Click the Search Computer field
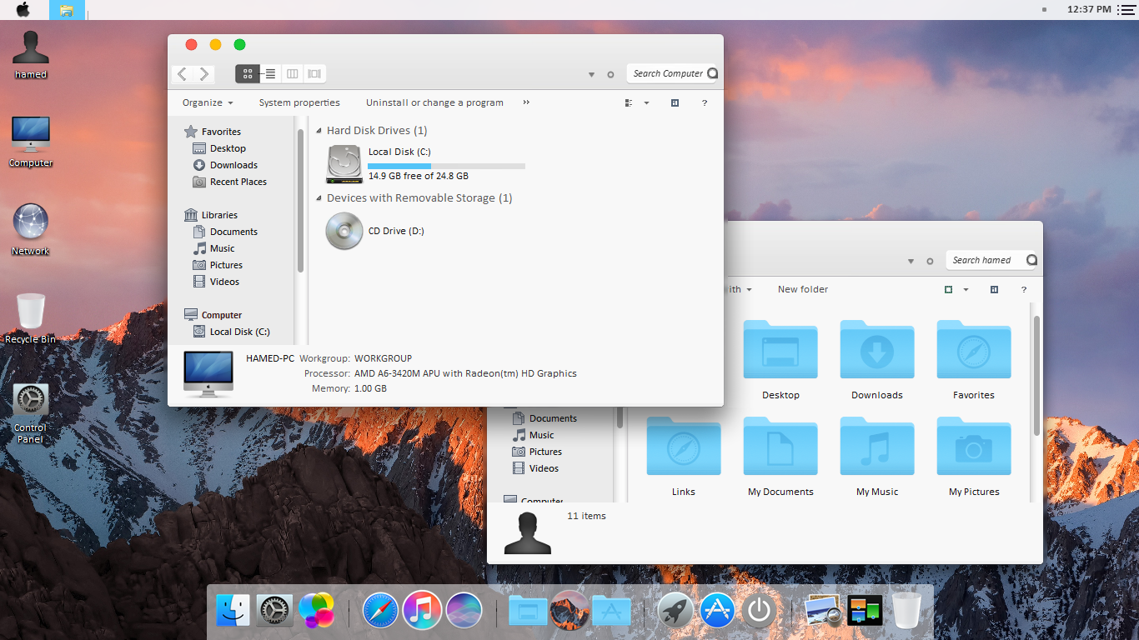Image resolution: width=1139 pixels, height=640 pixels. 673,73
